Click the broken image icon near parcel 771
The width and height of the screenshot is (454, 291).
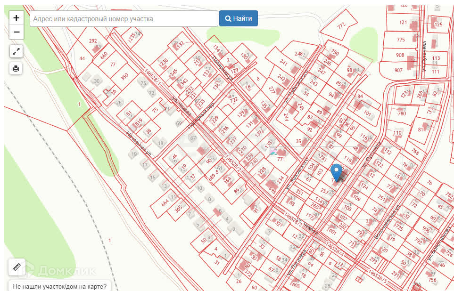[273, 151]
